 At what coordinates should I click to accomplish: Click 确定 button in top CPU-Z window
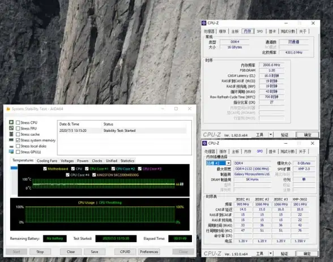(308, 135)
